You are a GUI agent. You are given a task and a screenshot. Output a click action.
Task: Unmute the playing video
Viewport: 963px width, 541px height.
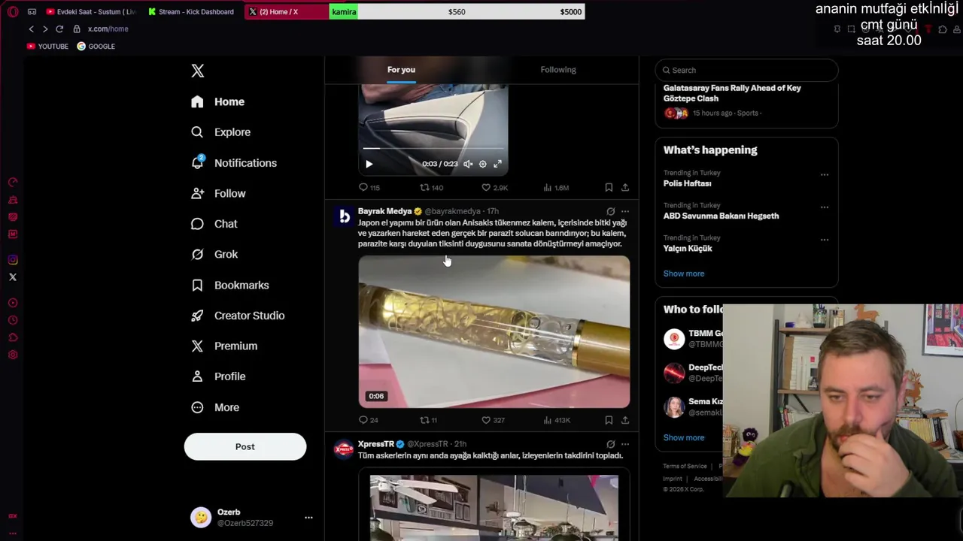click(x=468, y=164)
